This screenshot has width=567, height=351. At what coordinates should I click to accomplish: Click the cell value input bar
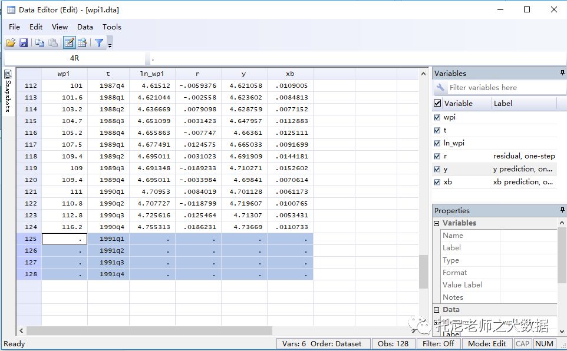[x=357, y=58]
